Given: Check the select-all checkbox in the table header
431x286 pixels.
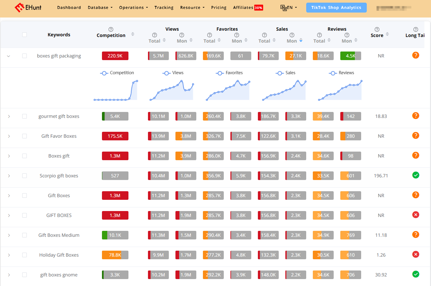Looking at the screenshot, I should 24,34.
